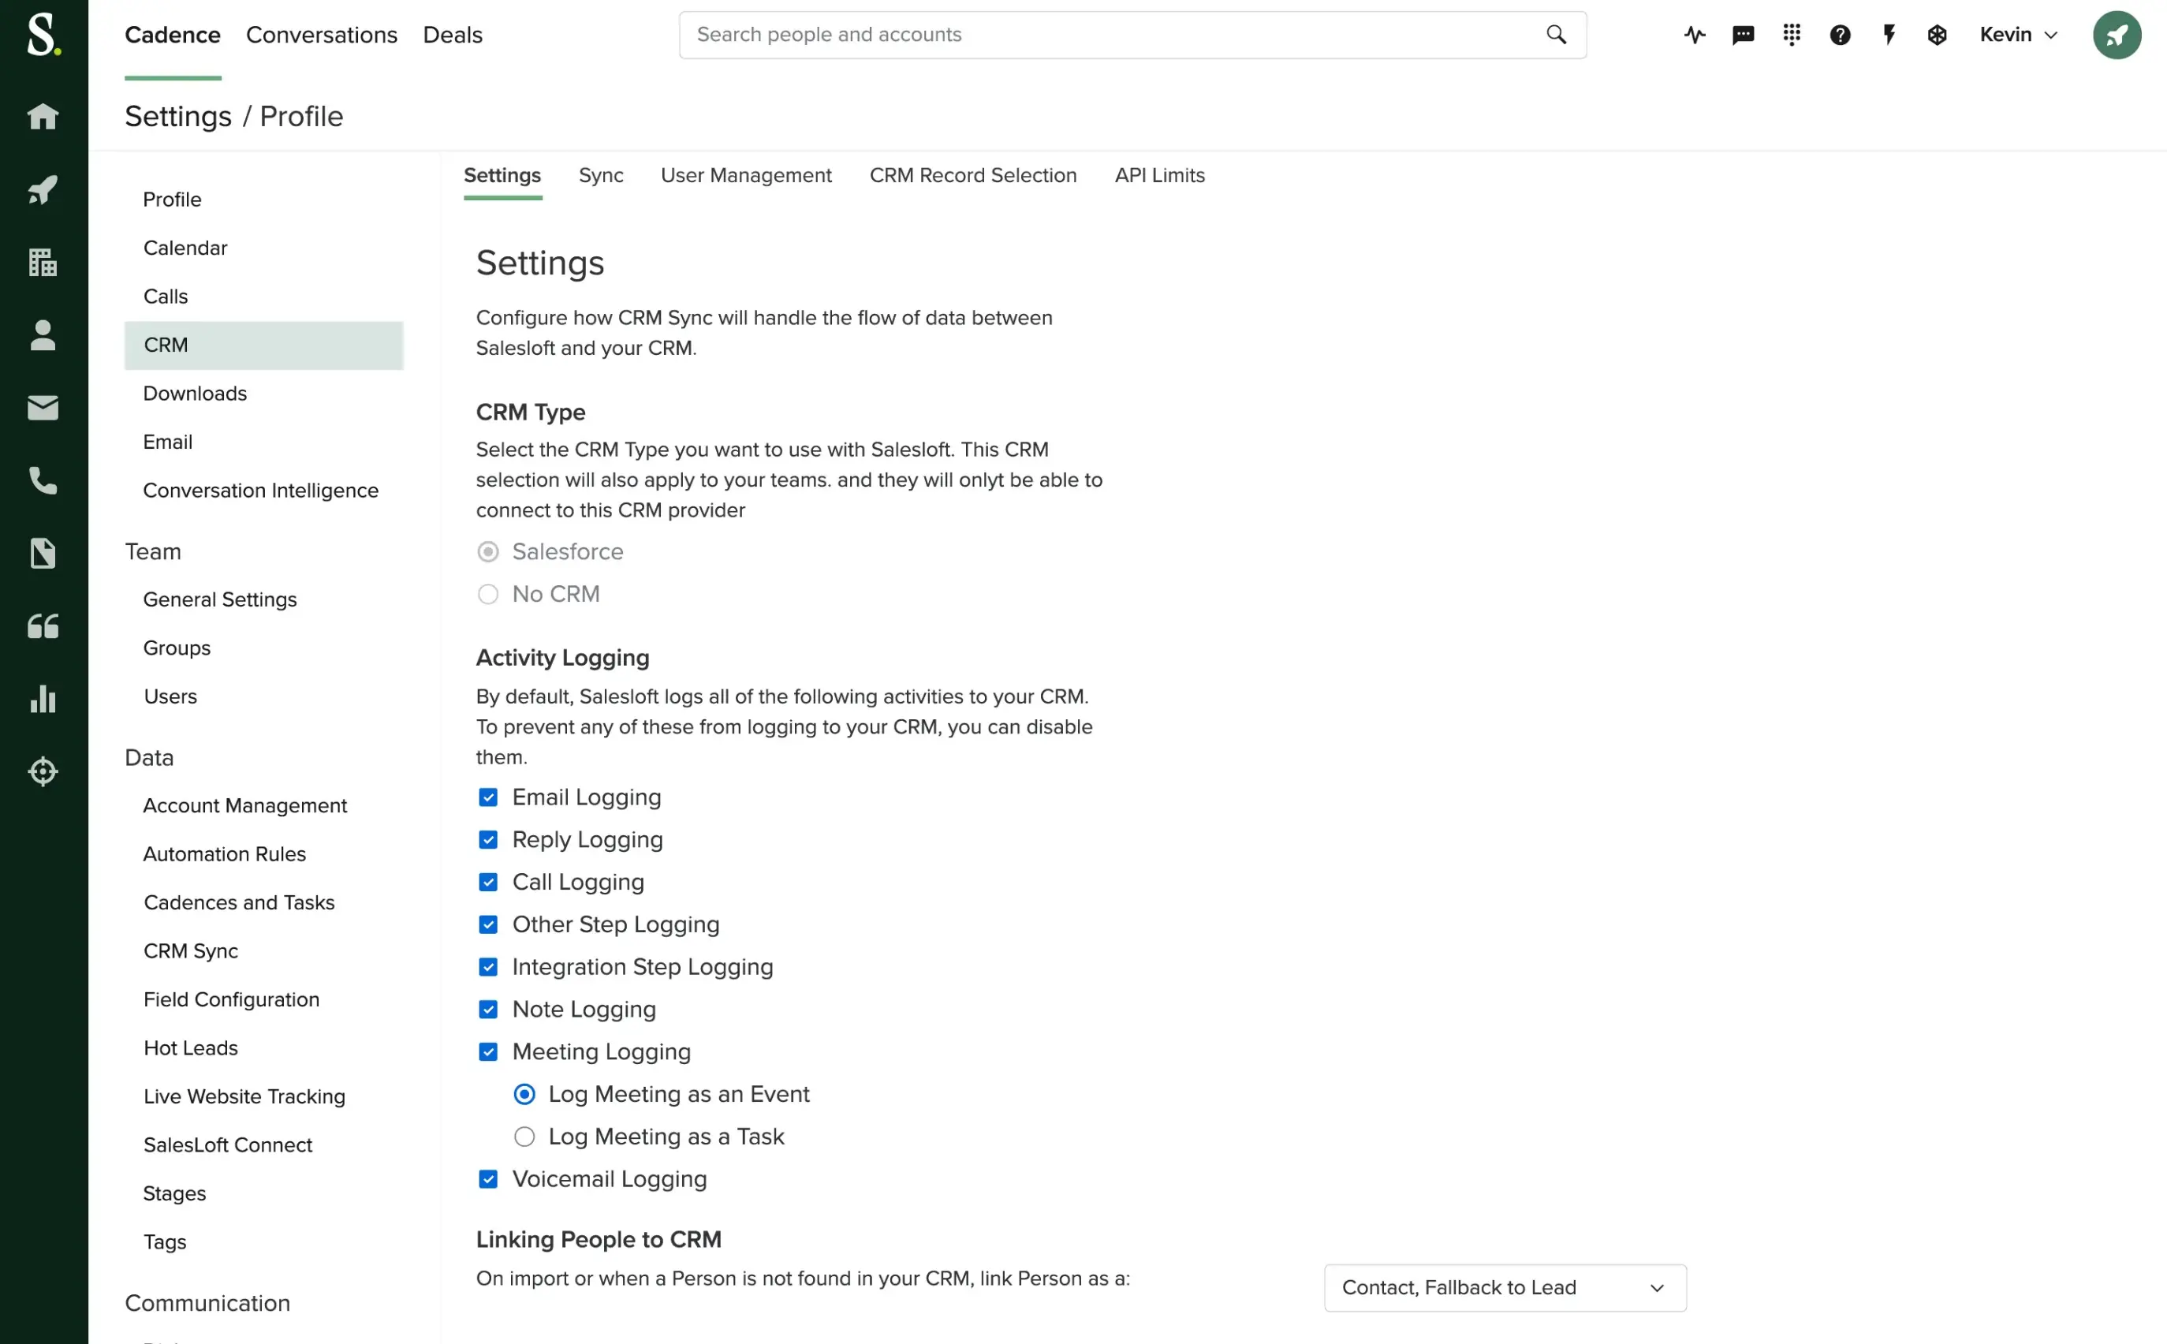Toggle the Call Logging checkbox
This screenshot has height=1344, width=2167.
point(488,882)
